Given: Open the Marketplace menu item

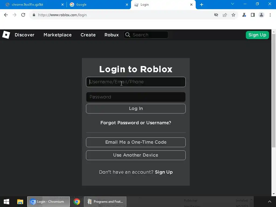Looking at the screenshot, I should [x=58, y=35].
